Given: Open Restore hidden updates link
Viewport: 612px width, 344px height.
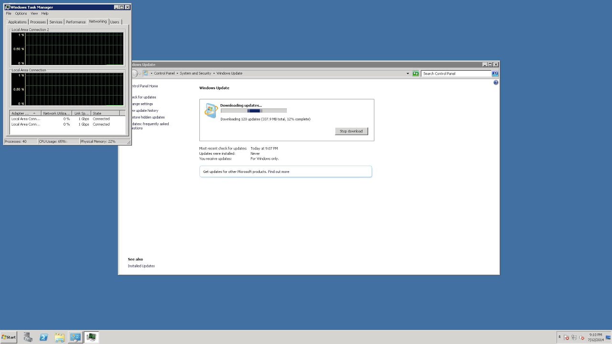Looking at the screenshot, I should point(148,117).
